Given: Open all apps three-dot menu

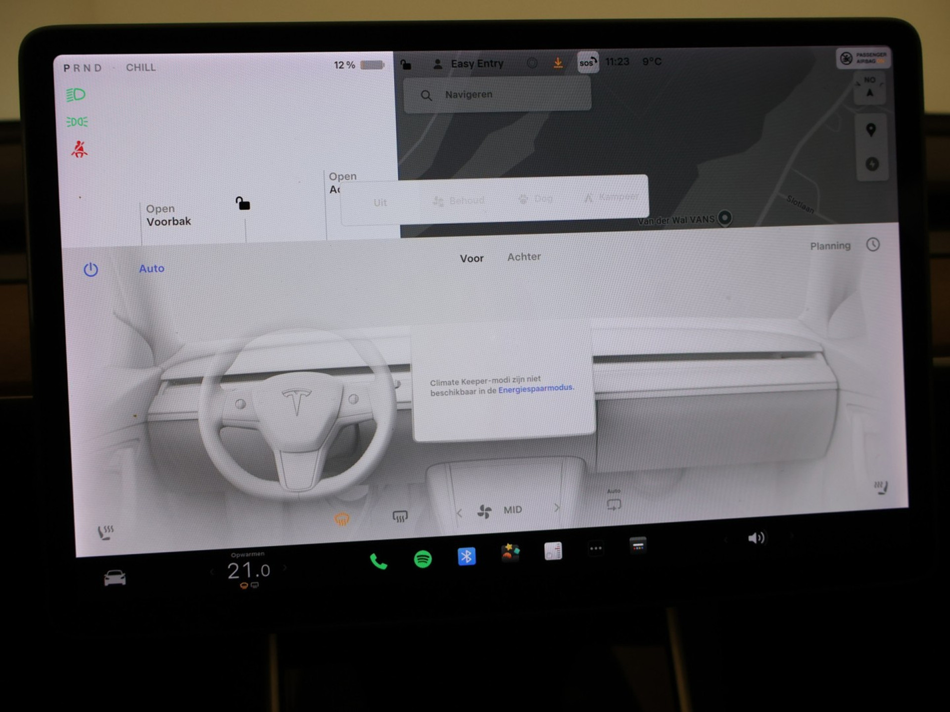Looking at the screenshot, I should coord(596,548).
